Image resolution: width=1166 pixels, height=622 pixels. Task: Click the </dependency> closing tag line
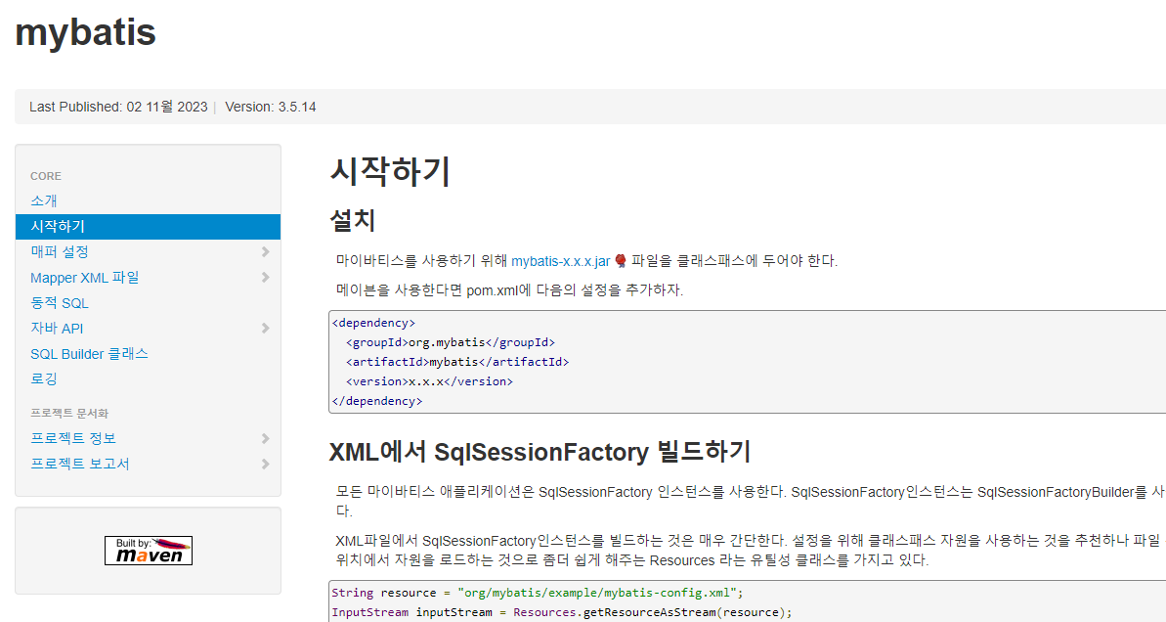click(377, 401)
